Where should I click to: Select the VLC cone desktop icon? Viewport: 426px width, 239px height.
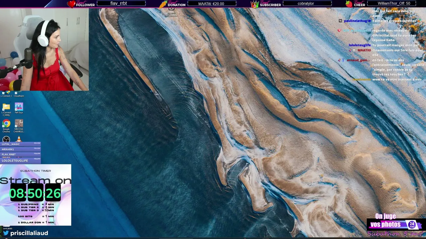point(19,139)
